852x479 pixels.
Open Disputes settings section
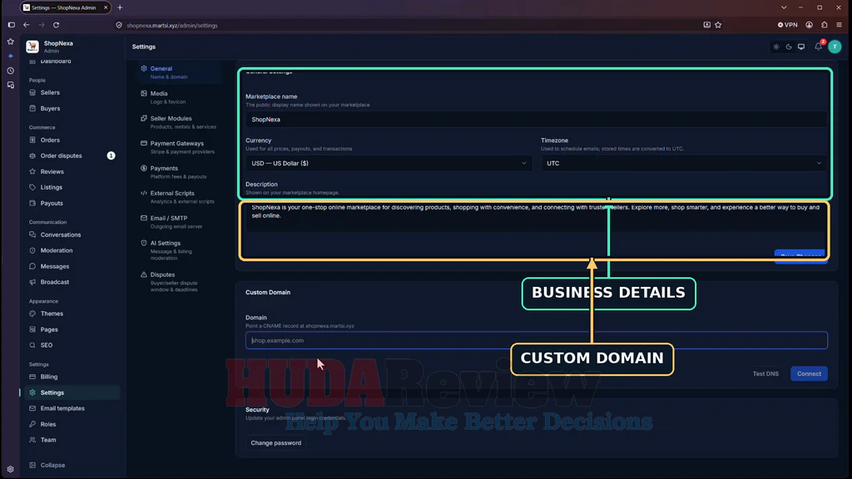coord(181,282)
